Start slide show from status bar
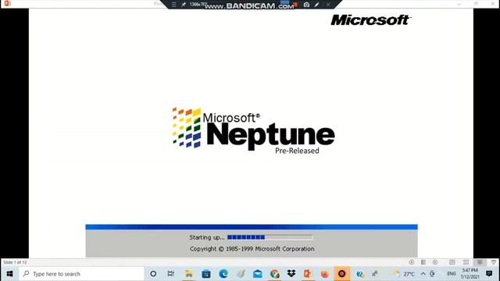This screenshot has height=281, width=500. point(493,262)
